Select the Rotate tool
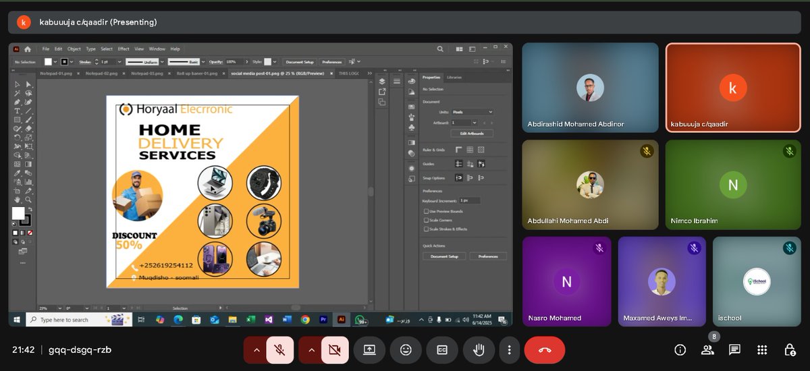This screenshot has height=371, width=810. pos(18,137)
